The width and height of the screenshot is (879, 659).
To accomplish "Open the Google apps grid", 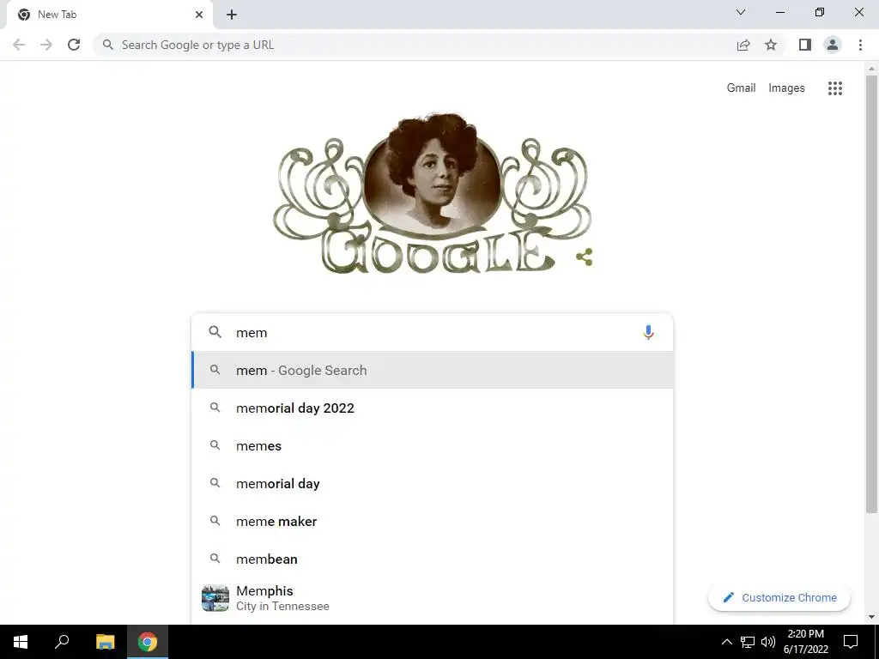I will 835,88.
